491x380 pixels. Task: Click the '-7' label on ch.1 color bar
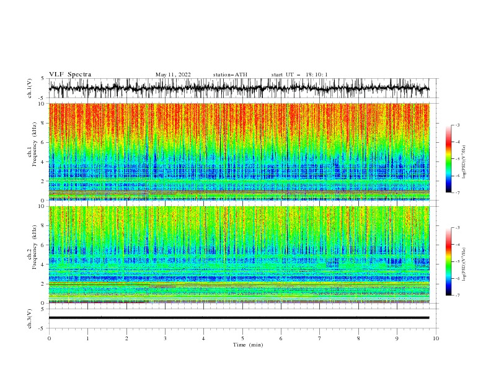click(458, 193)
